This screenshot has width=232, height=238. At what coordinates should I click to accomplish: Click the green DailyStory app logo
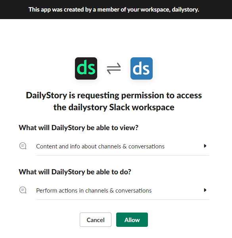coord(86,68)
